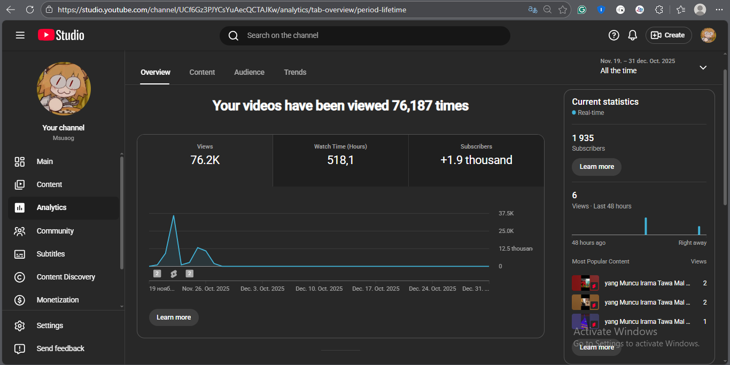Open the hamburger navigation menu
Screen dimensions: 730x365
[20, 35]
